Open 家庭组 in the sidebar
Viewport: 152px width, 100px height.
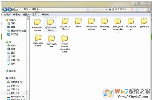(x=11, y=71)
